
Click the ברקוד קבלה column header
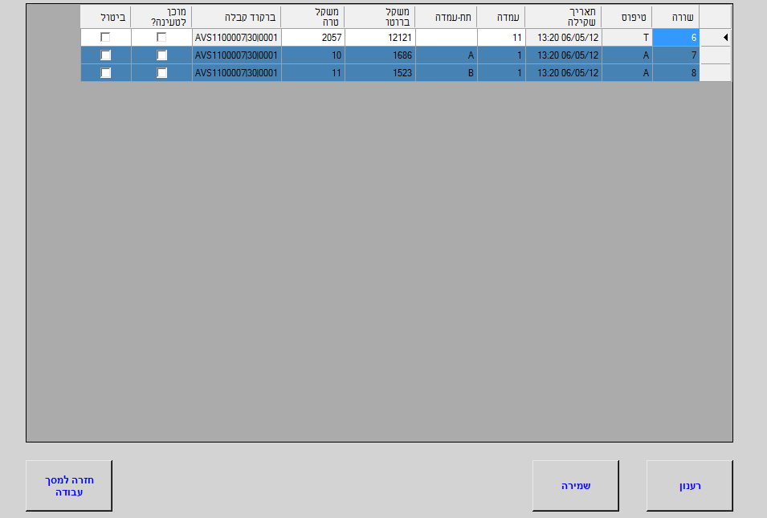(237, 17)
